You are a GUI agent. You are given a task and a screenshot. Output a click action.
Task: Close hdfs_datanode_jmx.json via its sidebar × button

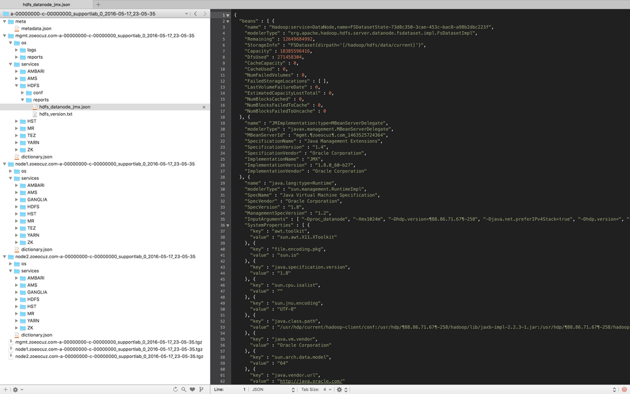(x=205, y=107)
